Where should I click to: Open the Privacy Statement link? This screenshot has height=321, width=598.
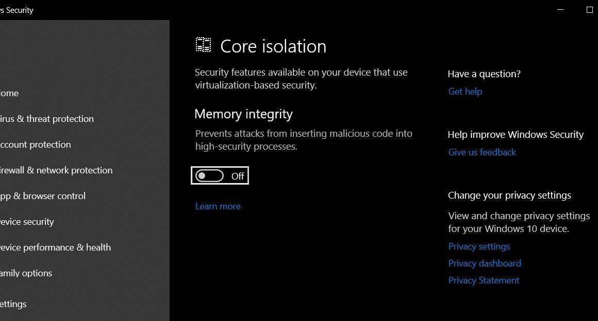[484, 281]
